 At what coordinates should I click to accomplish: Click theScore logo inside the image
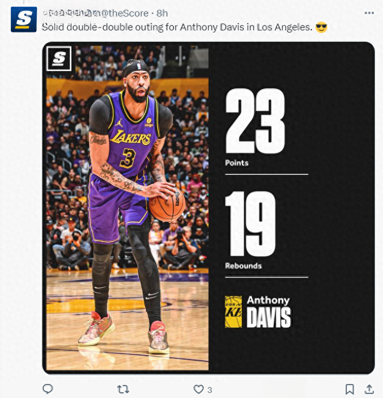coord(59,58)
